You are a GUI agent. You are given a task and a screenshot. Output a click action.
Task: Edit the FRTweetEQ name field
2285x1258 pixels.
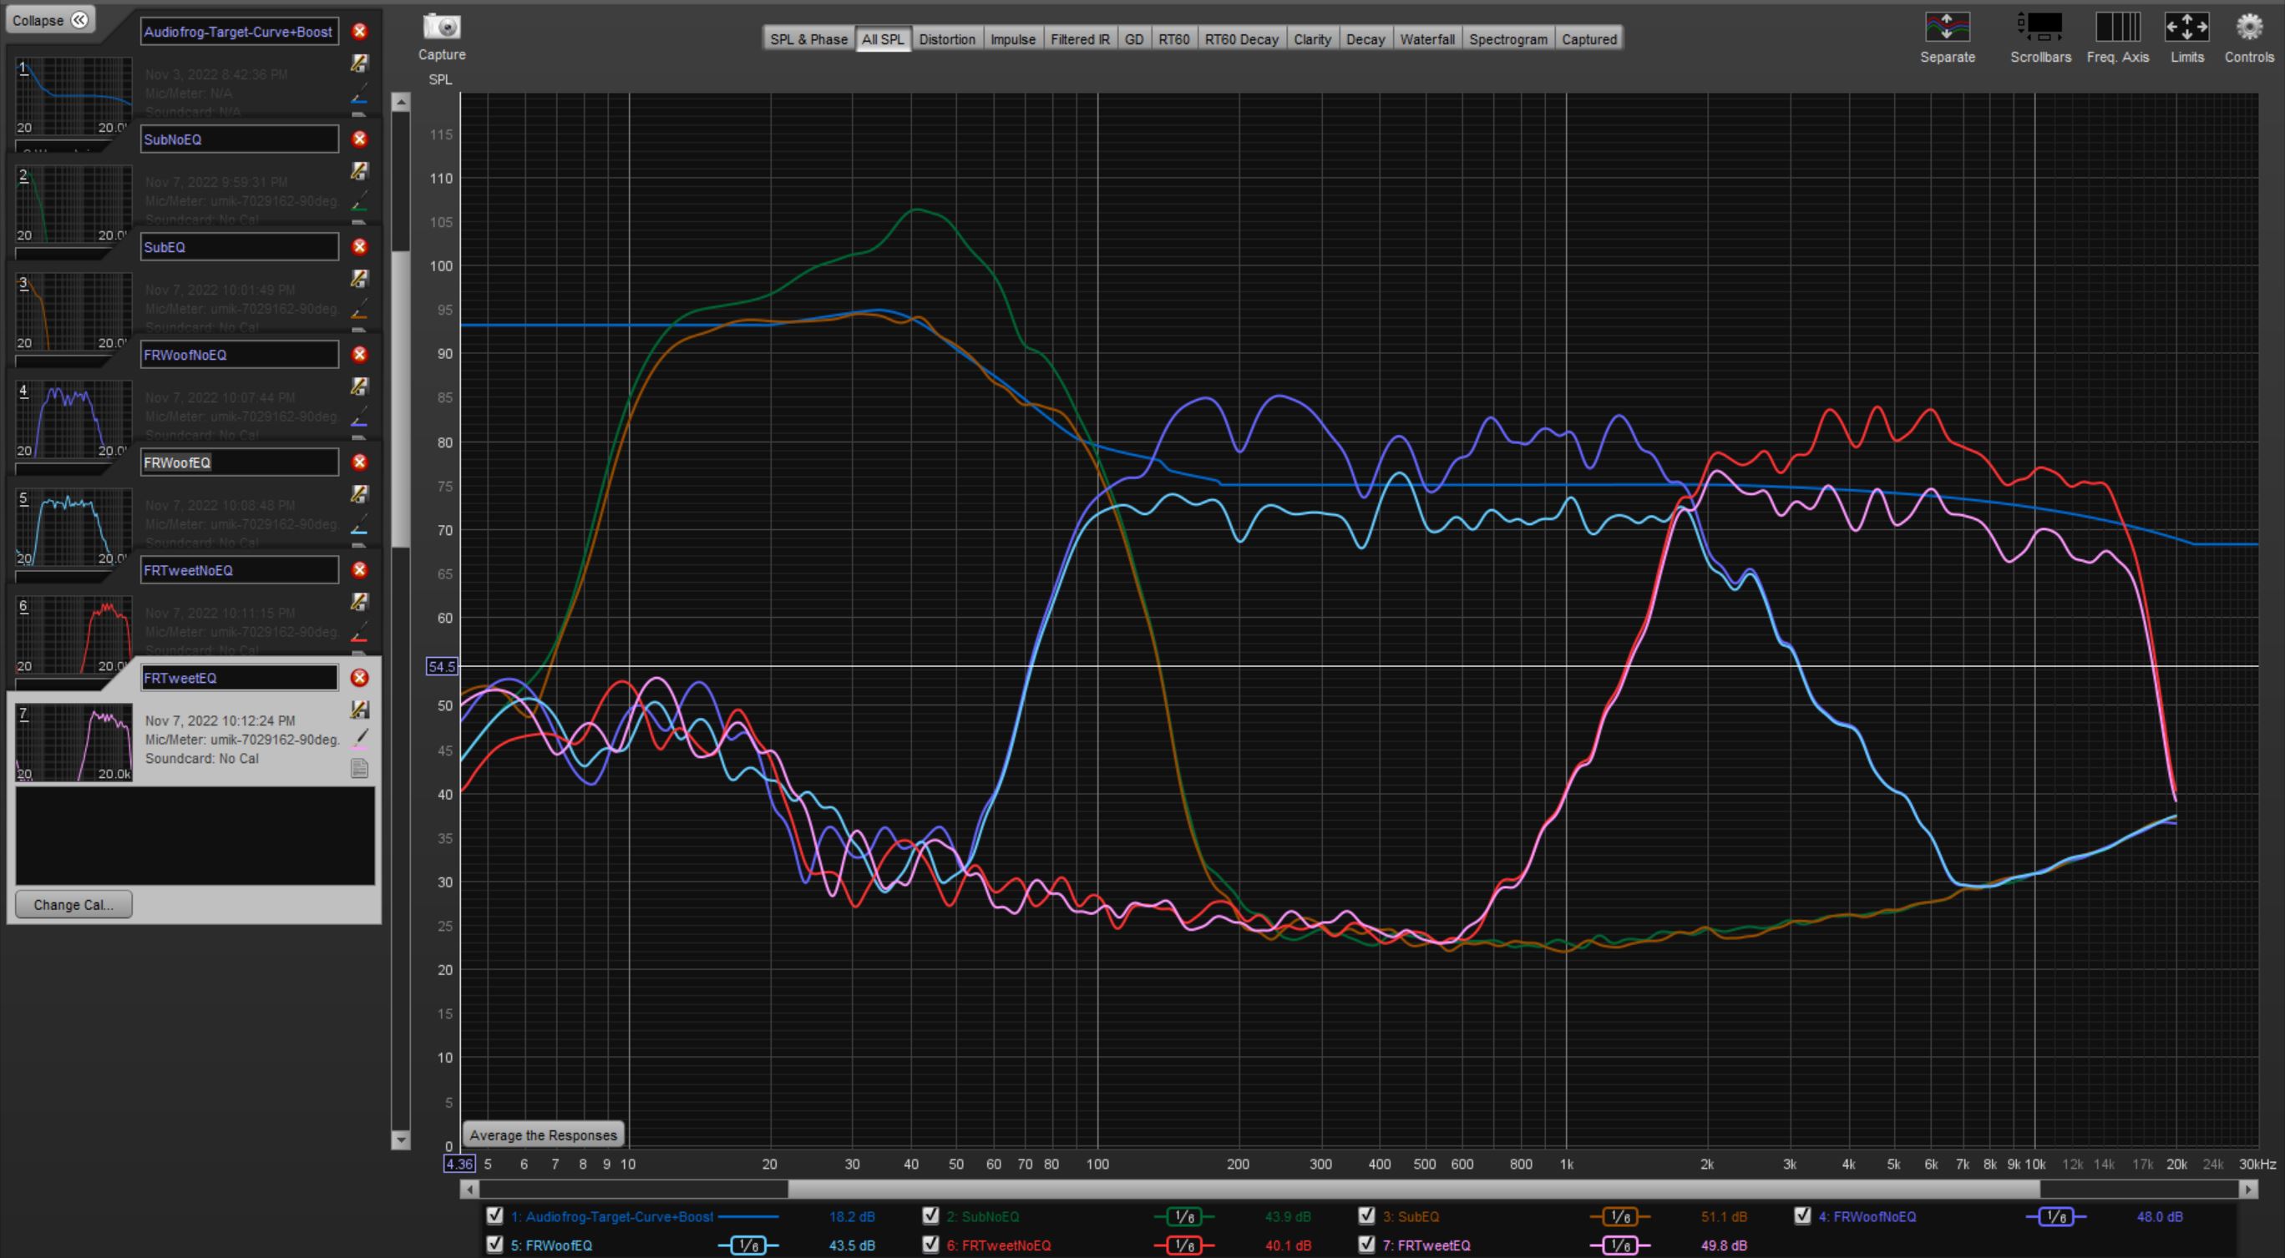click(240, 677)
